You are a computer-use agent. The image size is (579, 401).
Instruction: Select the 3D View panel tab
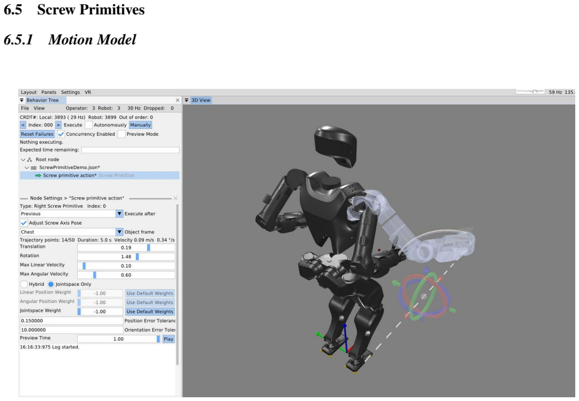tap(201, 100)
